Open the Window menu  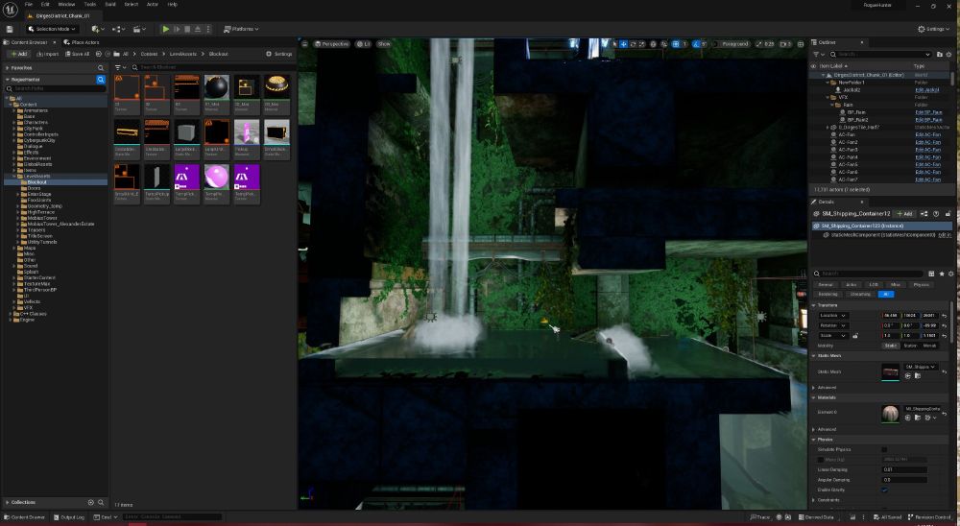[x=66, y=4]
